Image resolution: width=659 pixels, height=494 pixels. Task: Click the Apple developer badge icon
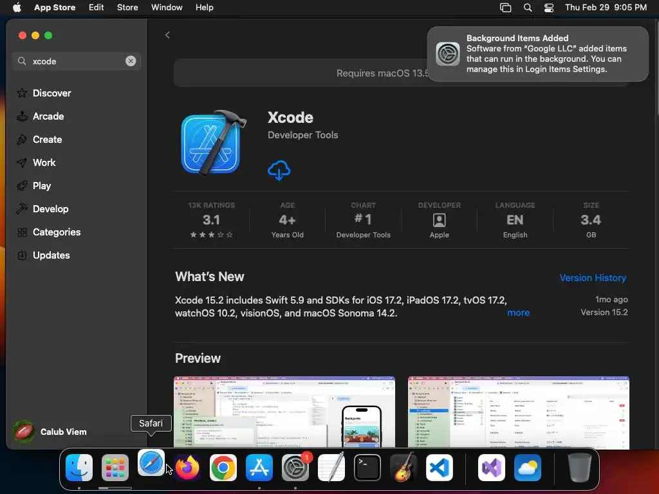439,220
